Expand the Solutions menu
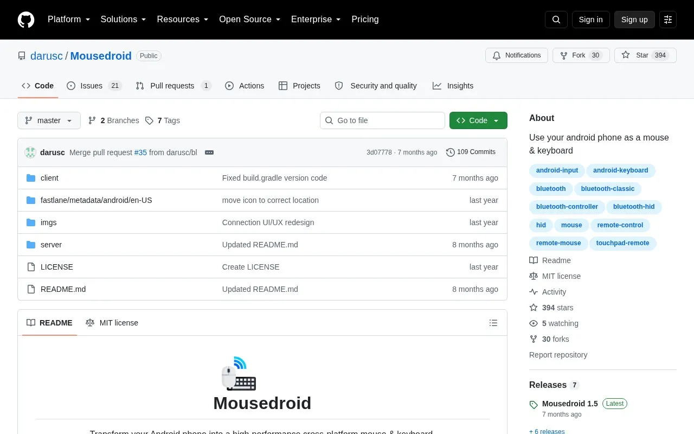The height and width of the screenshot is (434, 694). coord(123,20)
